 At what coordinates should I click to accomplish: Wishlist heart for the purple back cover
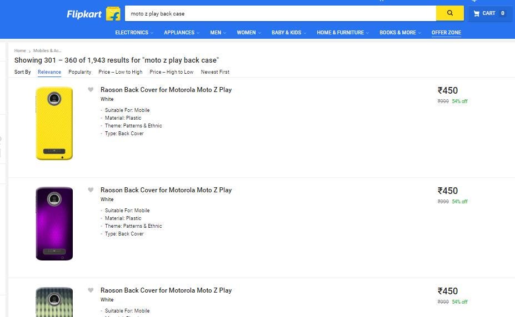point(91,190)
